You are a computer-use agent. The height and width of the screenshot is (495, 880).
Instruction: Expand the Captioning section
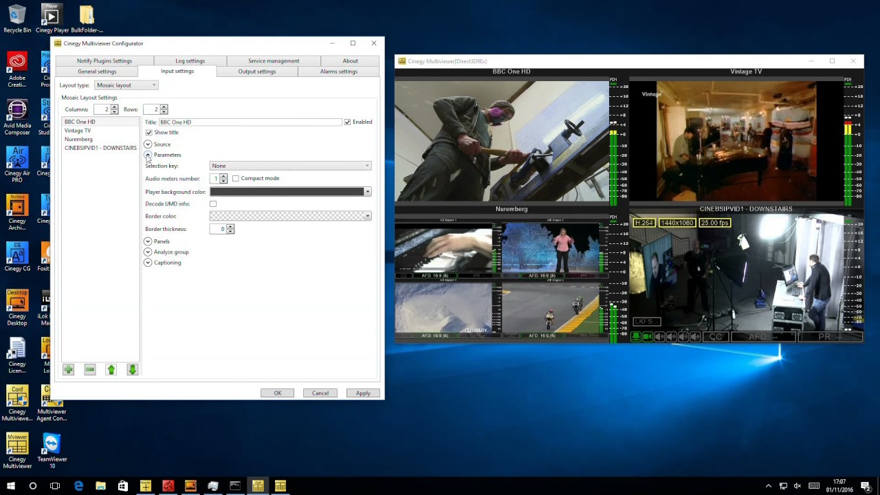148,263
